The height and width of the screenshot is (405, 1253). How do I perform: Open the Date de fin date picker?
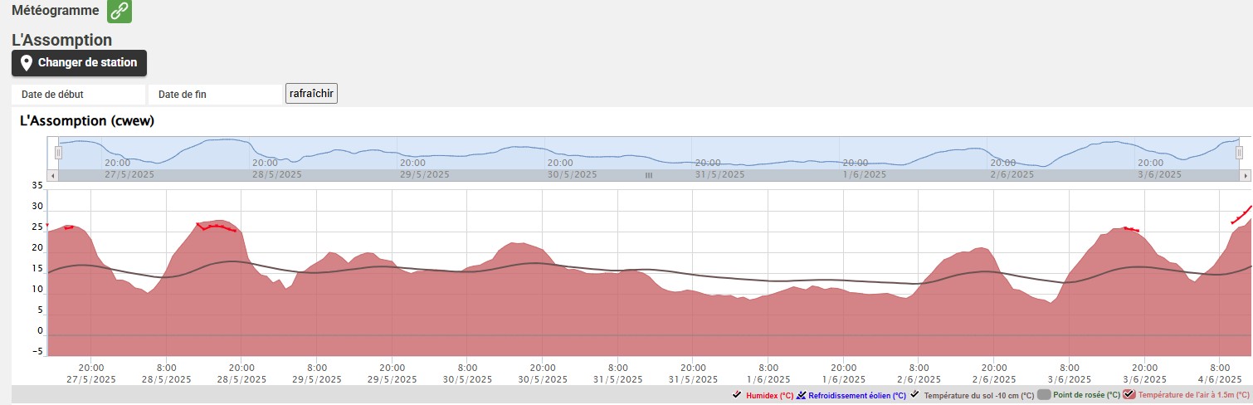coord(215,95)
